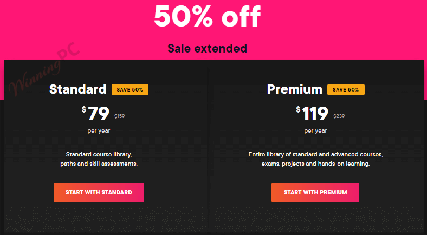
Task: Select the Standard plan heading
Action: 77,89
